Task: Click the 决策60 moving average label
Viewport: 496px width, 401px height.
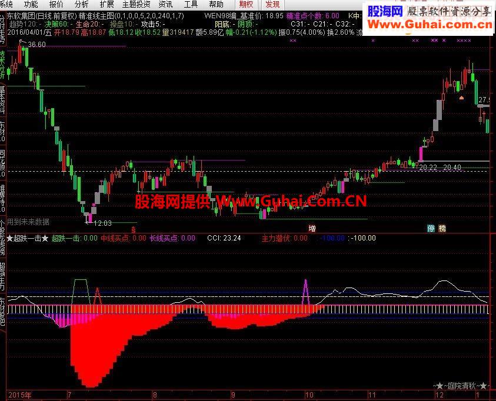Action: tap(58, 24)
